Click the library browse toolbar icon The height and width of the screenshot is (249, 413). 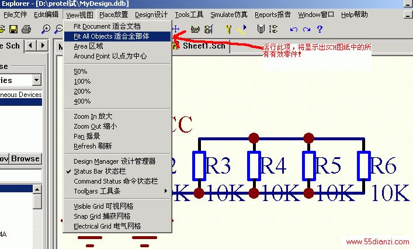[209, 29]
